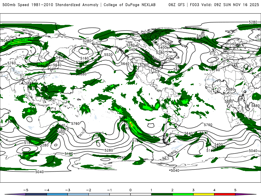Viewport: 261px width, 196px height.
Task: Click the dark navy -5 to -4 colorbar segment
Action: [36, 194]
